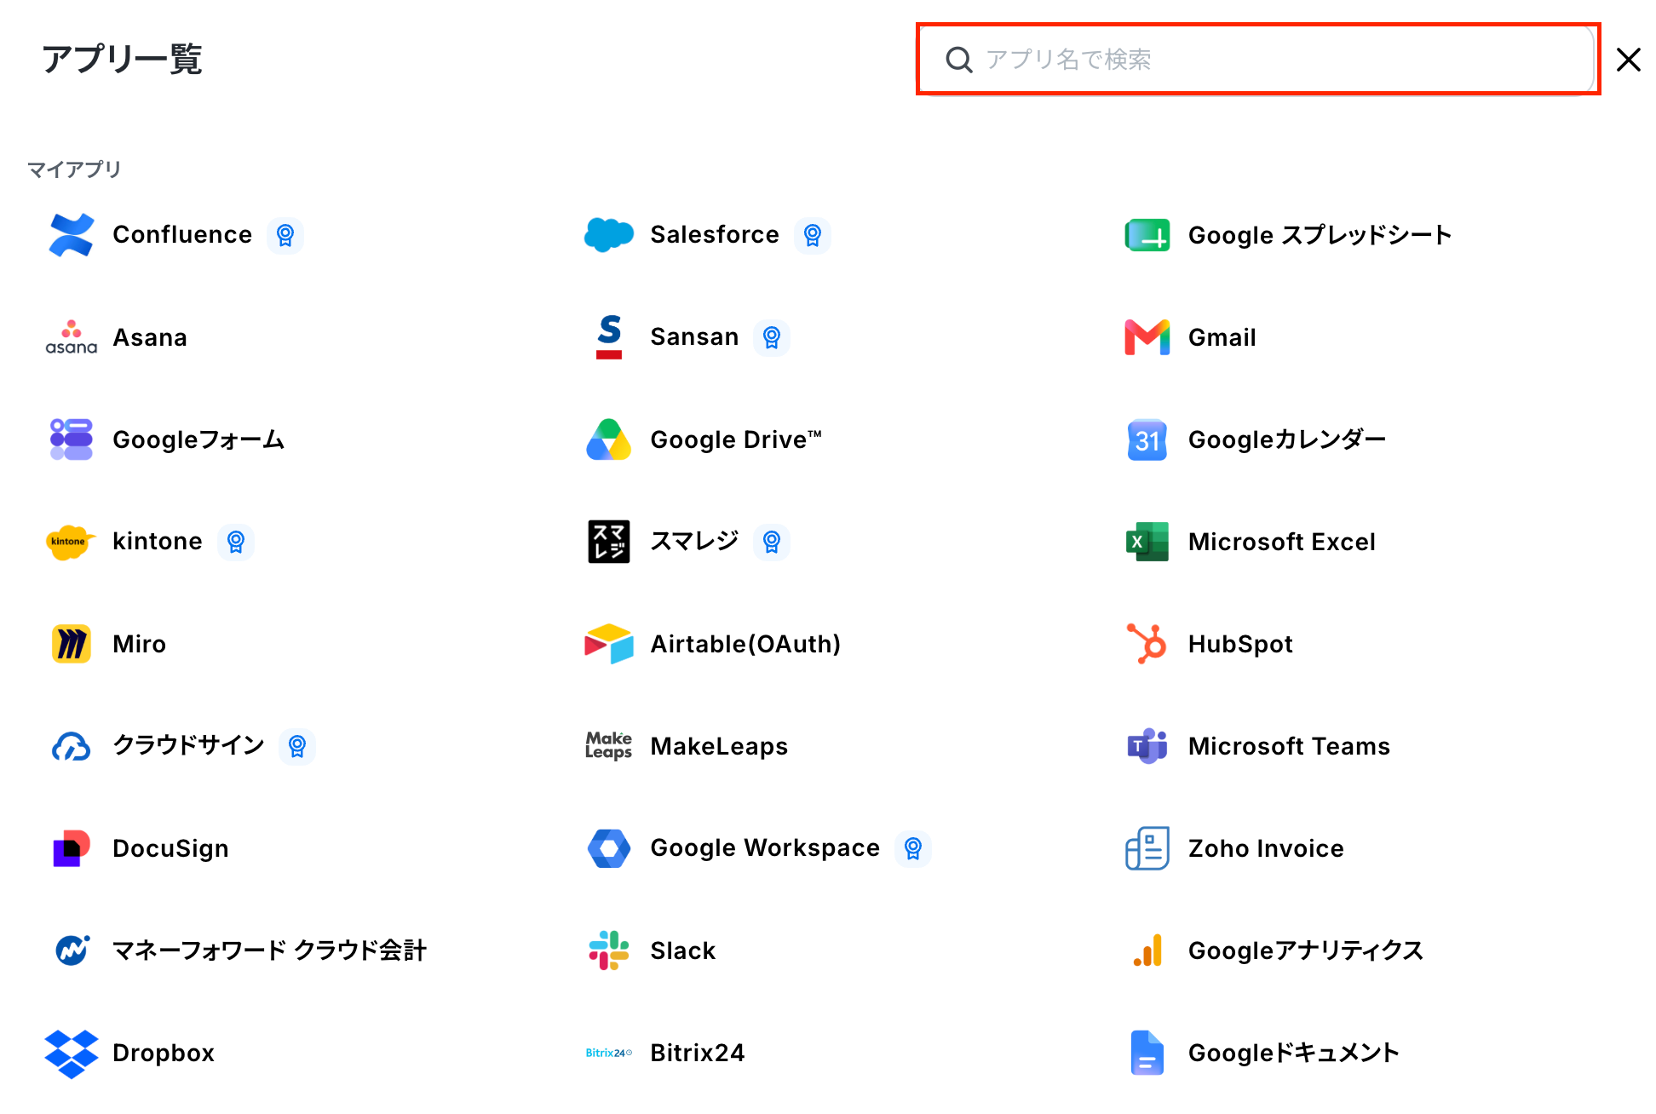
Task: Choose the kintone cloud icon
Action: [x=72, y=542]
